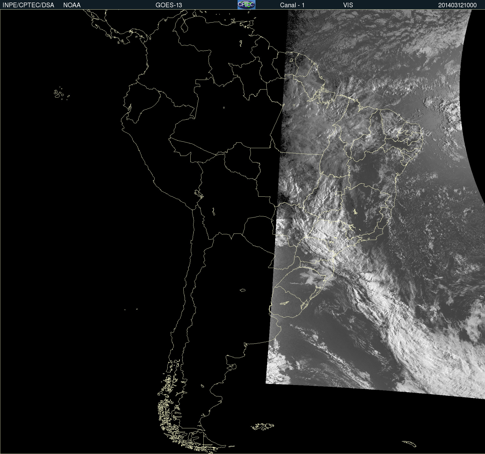Click the VIS channel label

pyautogui.click(x=348, y=5)
